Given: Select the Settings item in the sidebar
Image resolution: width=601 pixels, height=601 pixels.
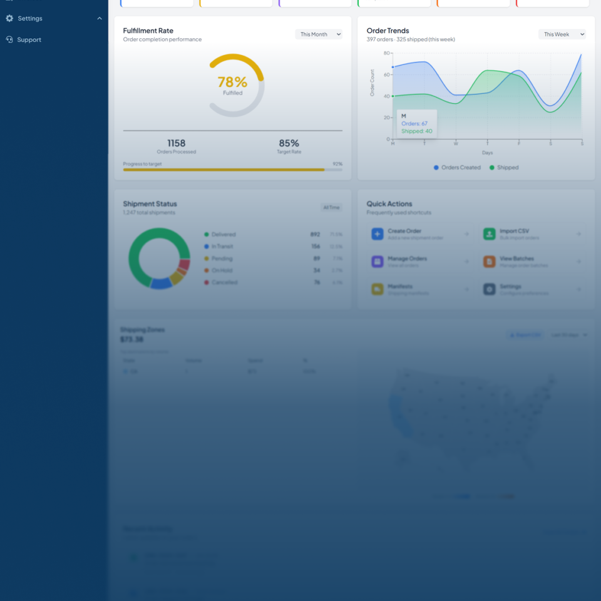Looking at the screenshot, I should [30, 19].
